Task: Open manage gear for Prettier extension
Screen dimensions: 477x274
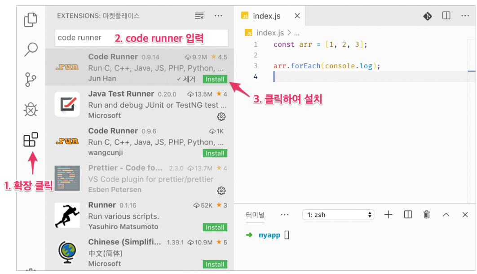Action: point(221,190)
